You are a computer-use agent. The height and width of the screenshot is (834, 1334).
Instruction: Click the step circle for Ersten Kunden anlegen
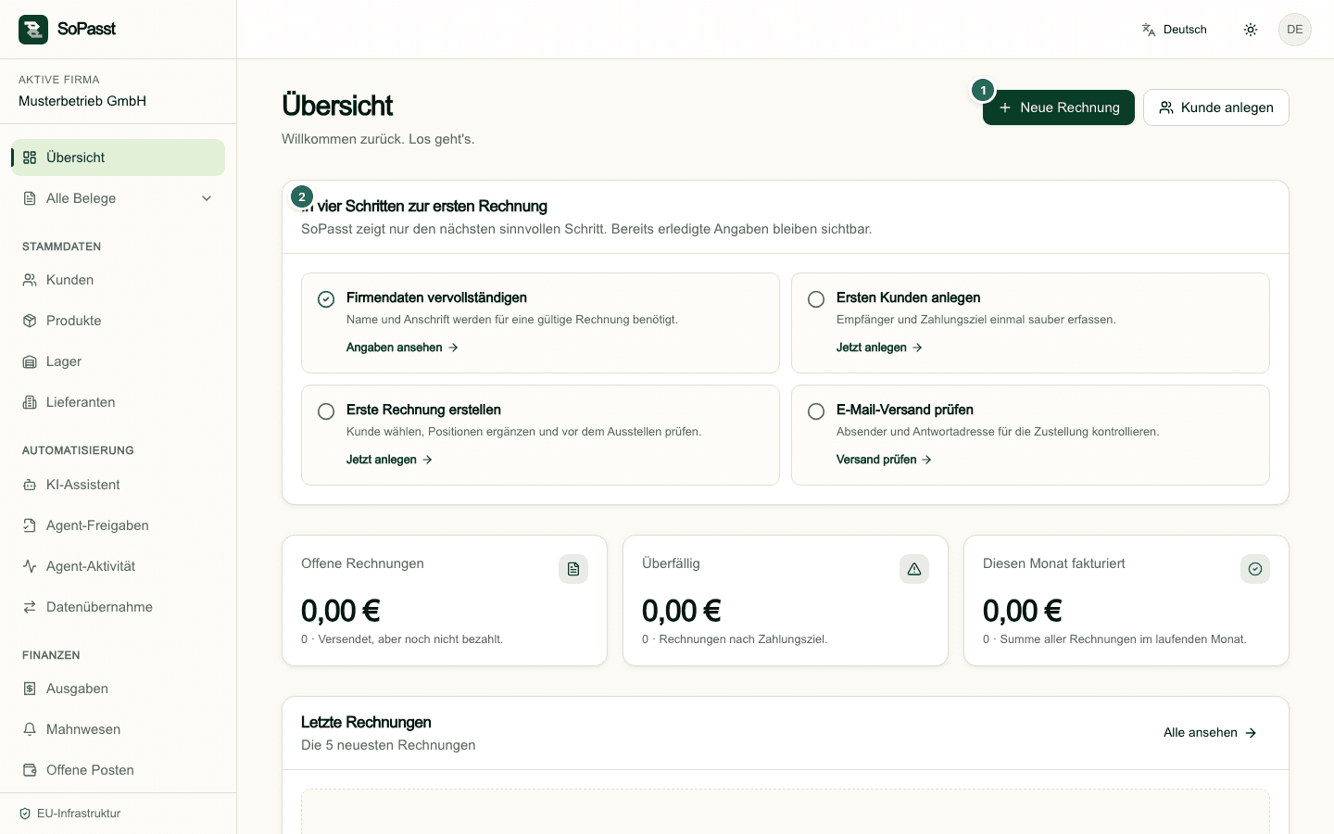coord(816,299)
